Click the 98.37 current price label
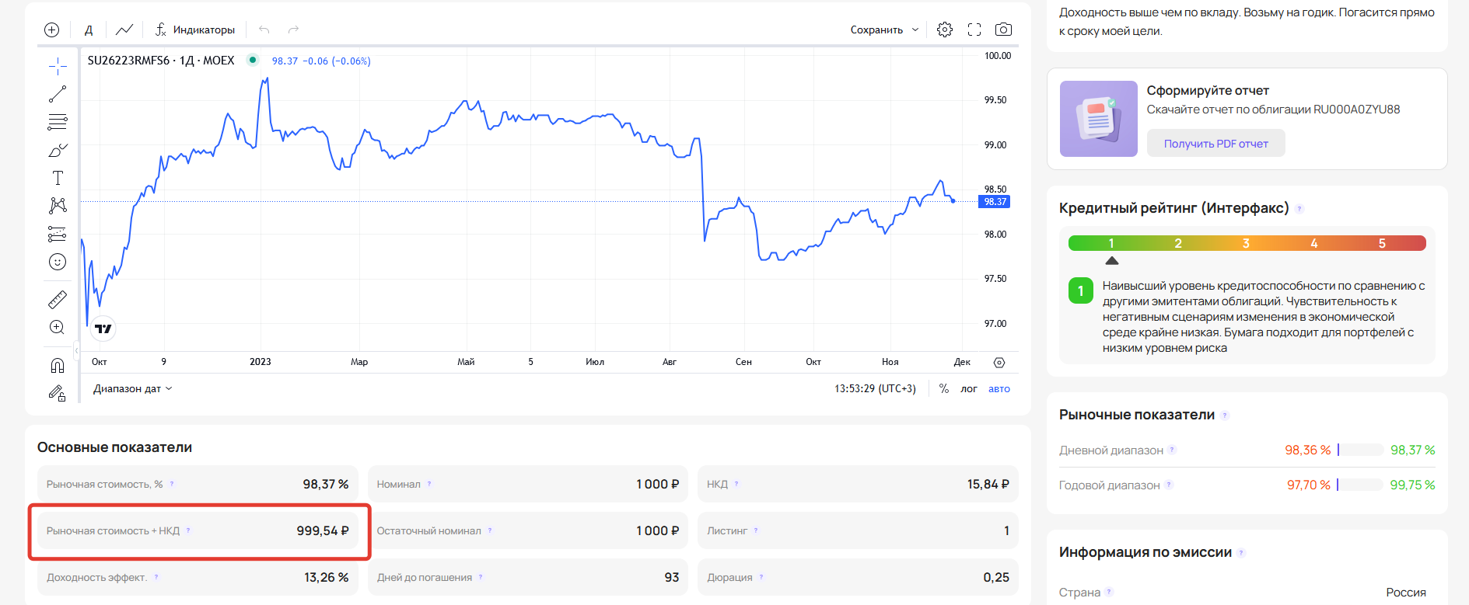Image resolution: width=1469 pixels, height=605 pixels. coord(995,202)
